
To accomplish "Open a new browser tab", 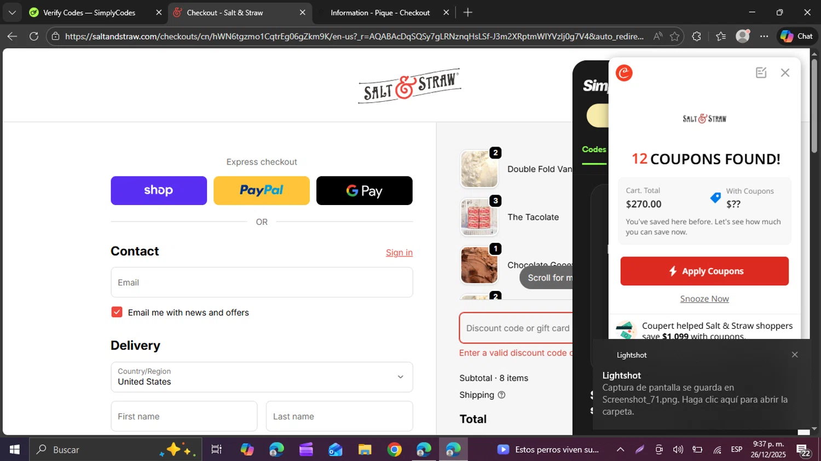I will (x=468, y=13).
